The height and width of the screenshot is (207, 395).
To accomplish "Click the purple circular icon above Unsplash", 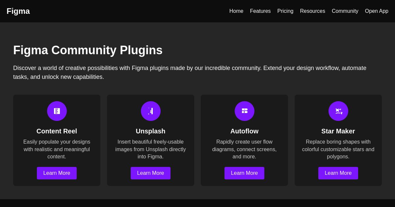I will [x=150, y=111].
